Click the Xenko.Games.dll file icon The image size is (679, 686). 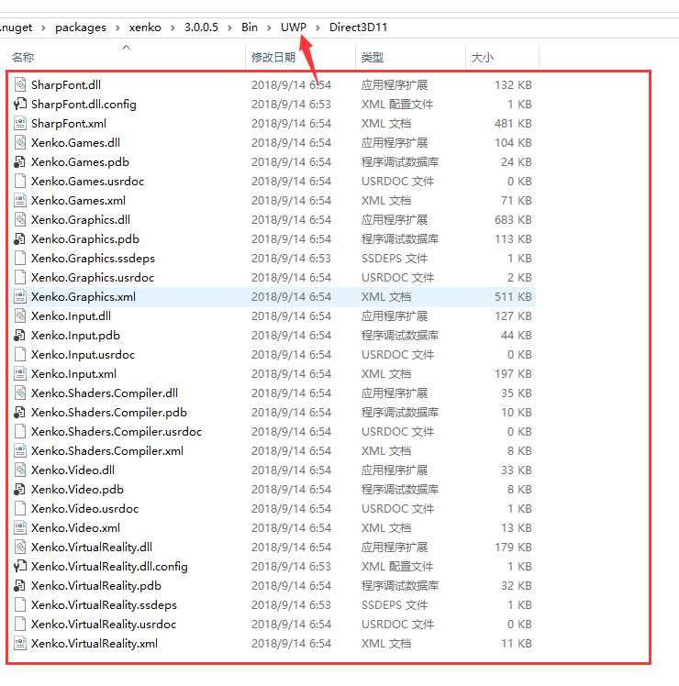coord(20,143)
